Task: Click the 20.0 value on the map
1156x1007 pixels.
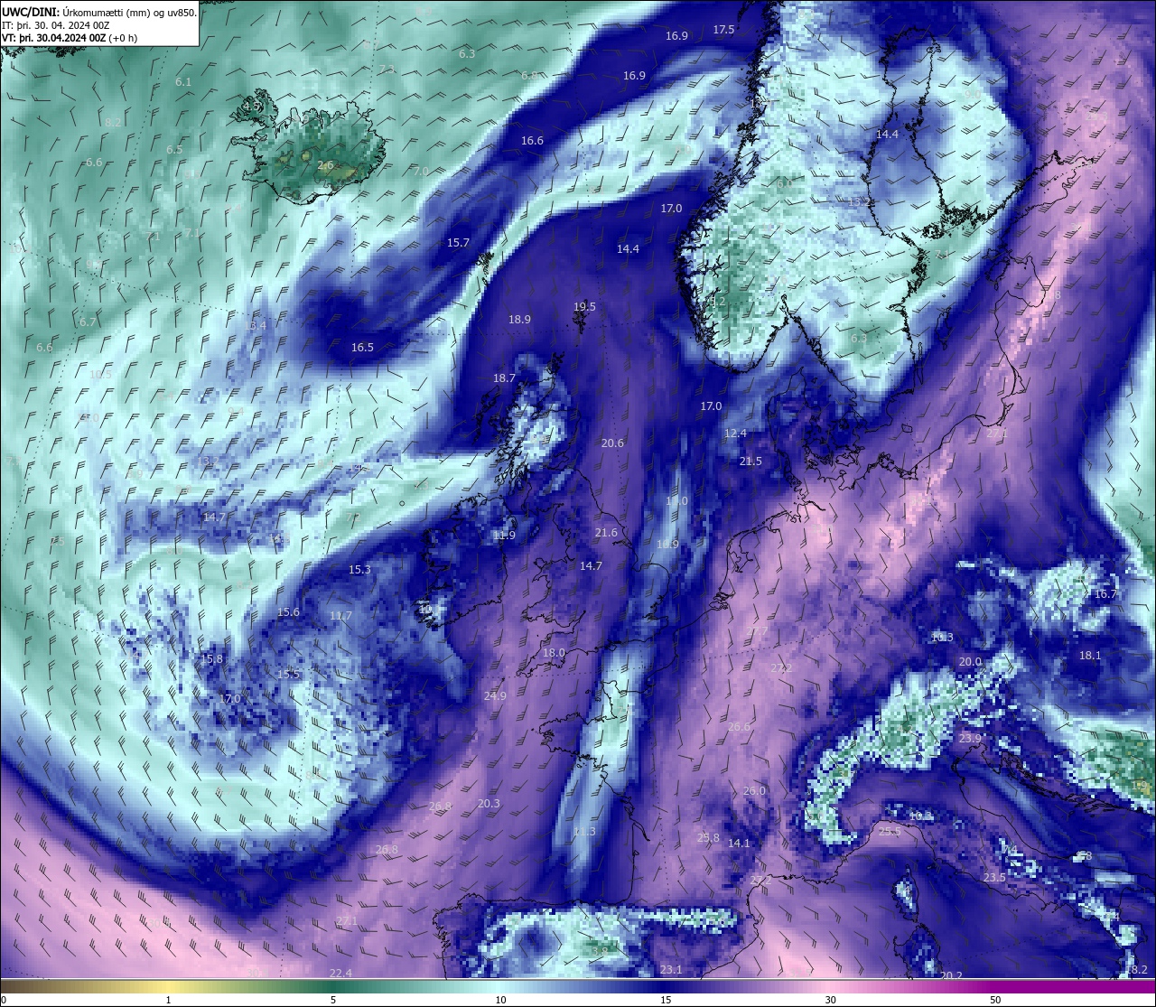Action: [x=970, y=662]
